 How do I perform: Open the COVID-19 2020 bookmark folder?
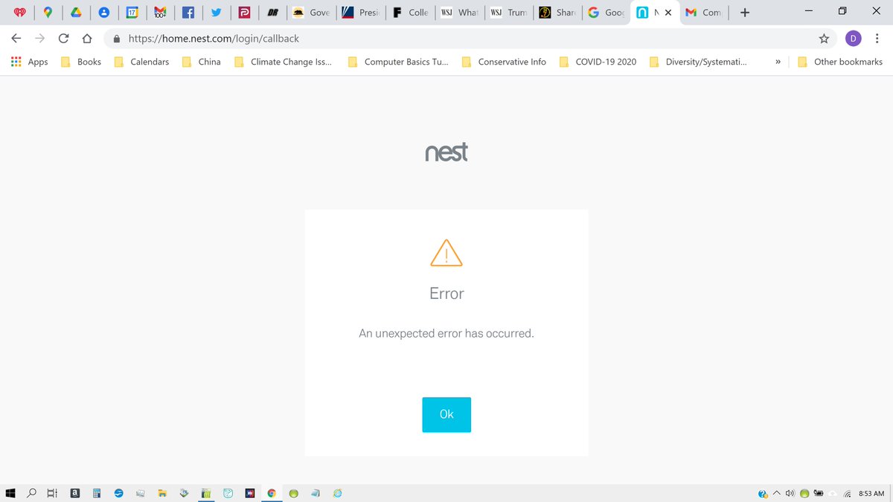tap(598, 62)
